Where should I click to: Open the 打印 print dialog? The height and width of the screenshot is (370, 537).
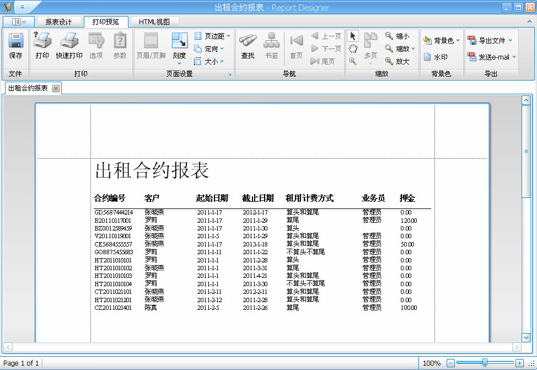coord(42,46)
